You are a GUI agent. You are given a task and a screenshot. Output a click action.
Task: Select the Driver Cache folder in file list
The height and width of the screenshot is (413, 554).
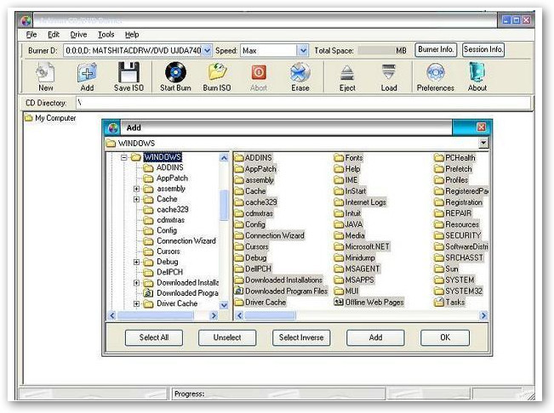(x=260, y=303)
